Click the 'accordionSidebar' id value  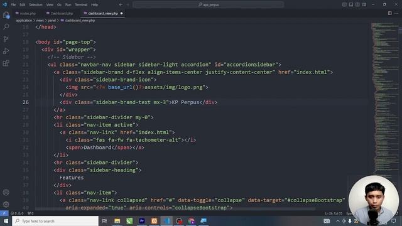(x=251, y=65)
